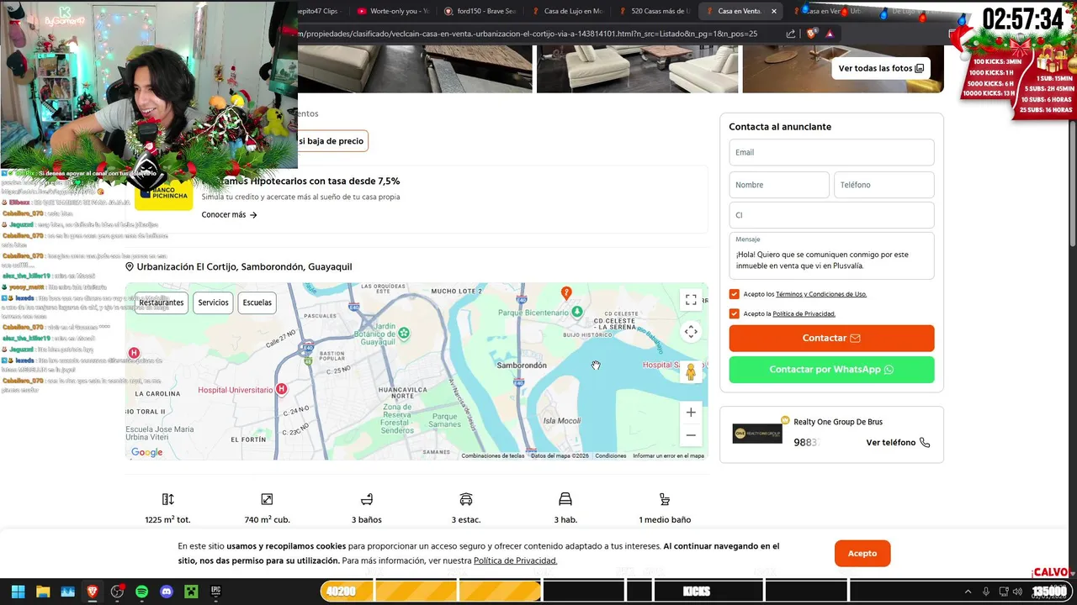Click Contactar por WhatsApp button
Screen dimensions: 1077x605
831,370
